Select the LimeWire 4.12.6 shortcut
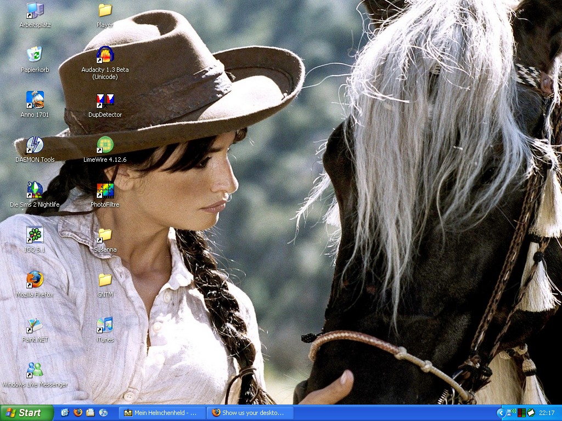 tap(105, 145)
